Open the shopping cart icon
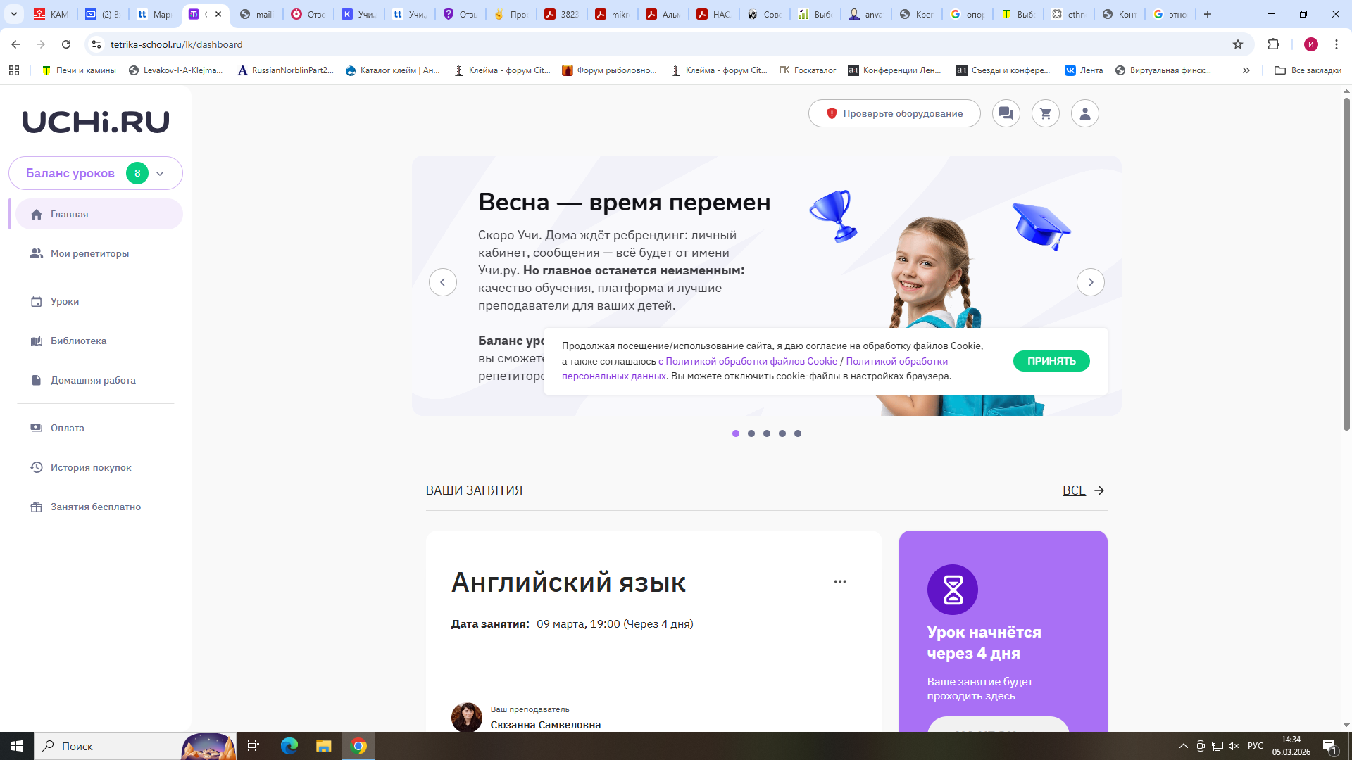This screenshot has height=760, width=1352. 1045,113
